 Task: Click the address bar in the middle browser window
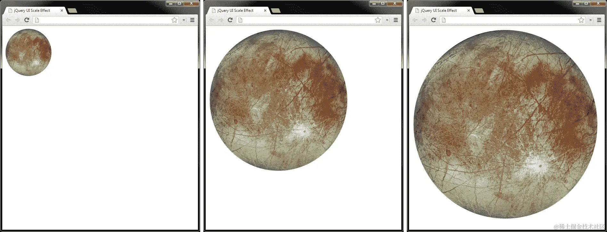click(x=309, y=20)
